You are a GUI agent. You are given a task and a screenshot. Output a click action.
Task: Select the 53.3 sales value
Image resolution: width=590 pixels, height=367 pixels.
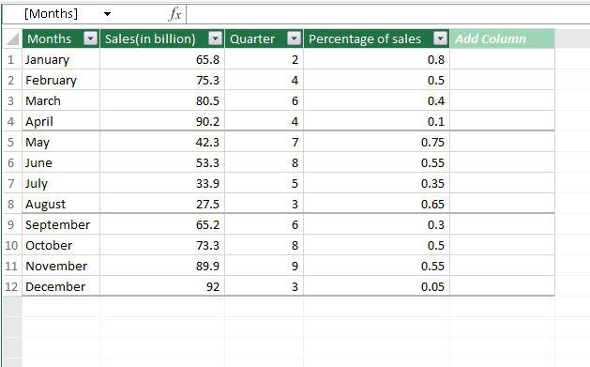pyautogui.click(x=162, y=162)
